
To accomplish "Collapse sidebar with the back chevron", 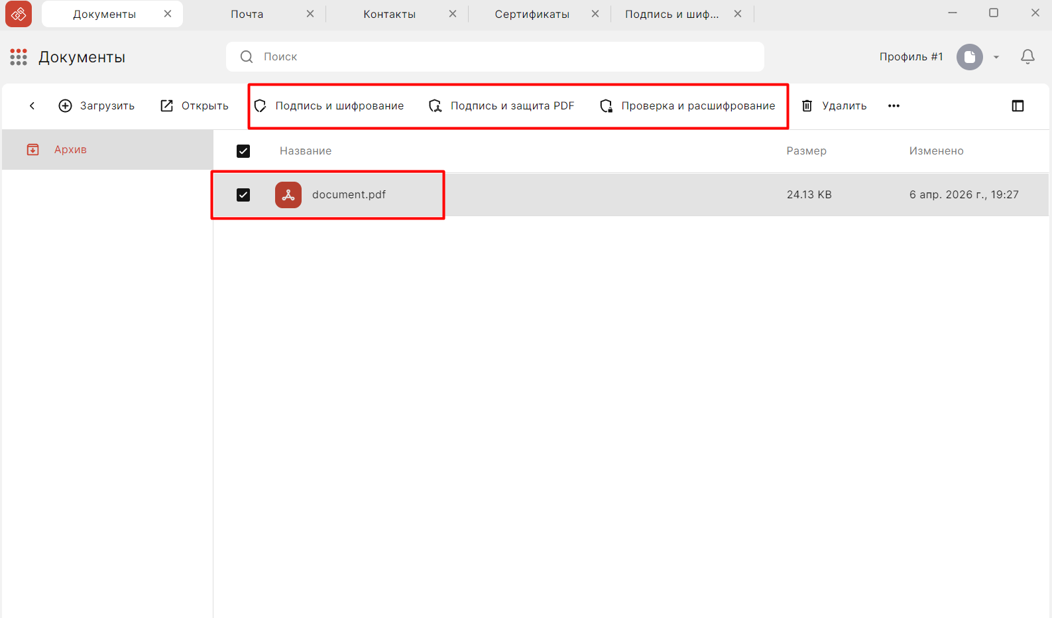I will [32, 106].
